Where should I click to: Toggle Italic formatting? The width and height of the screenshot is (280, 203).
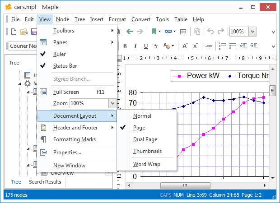point(135,46)
